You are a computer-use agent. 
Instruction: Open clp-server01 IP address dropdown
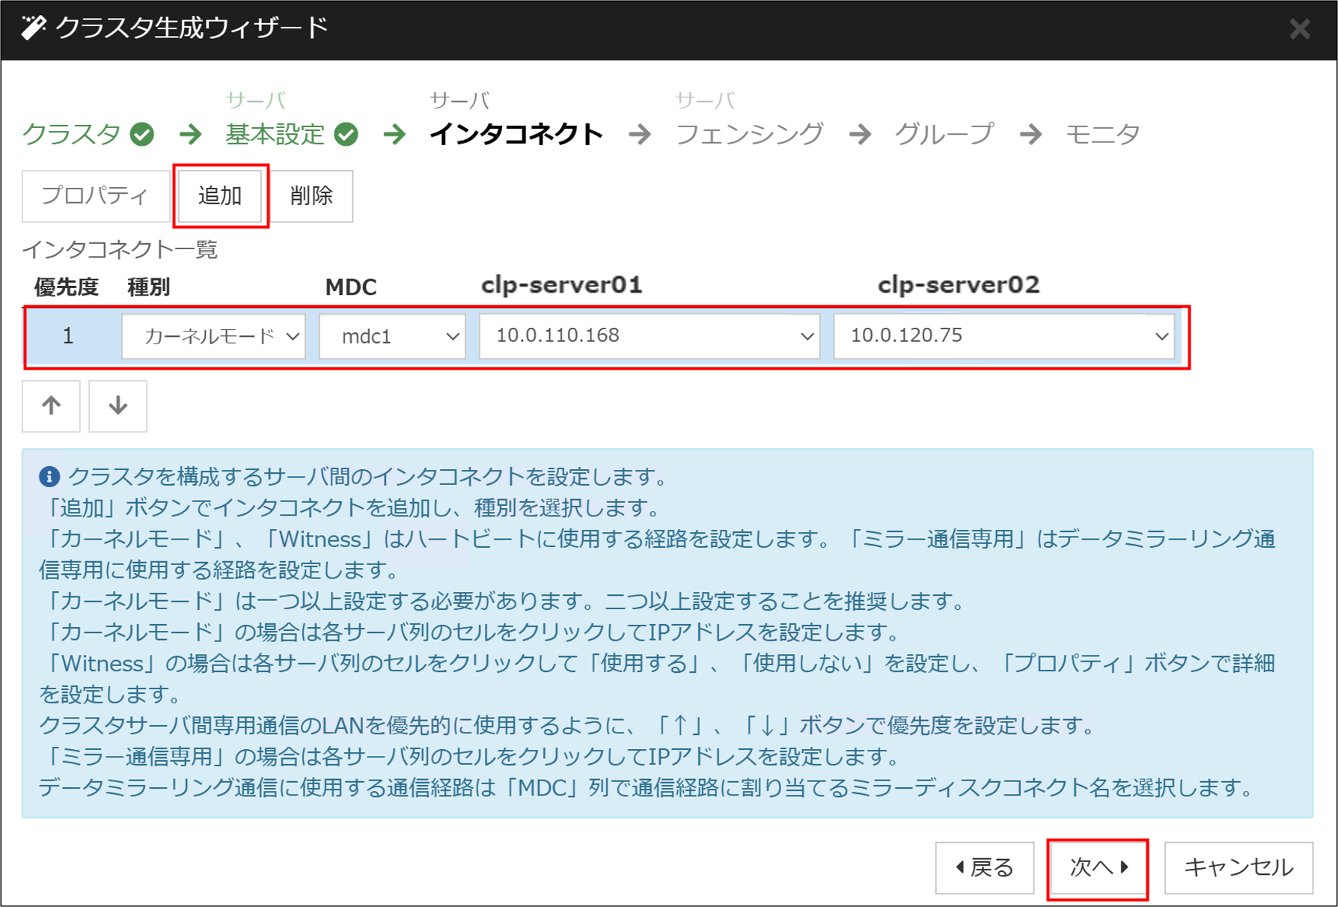coord(649,337)
